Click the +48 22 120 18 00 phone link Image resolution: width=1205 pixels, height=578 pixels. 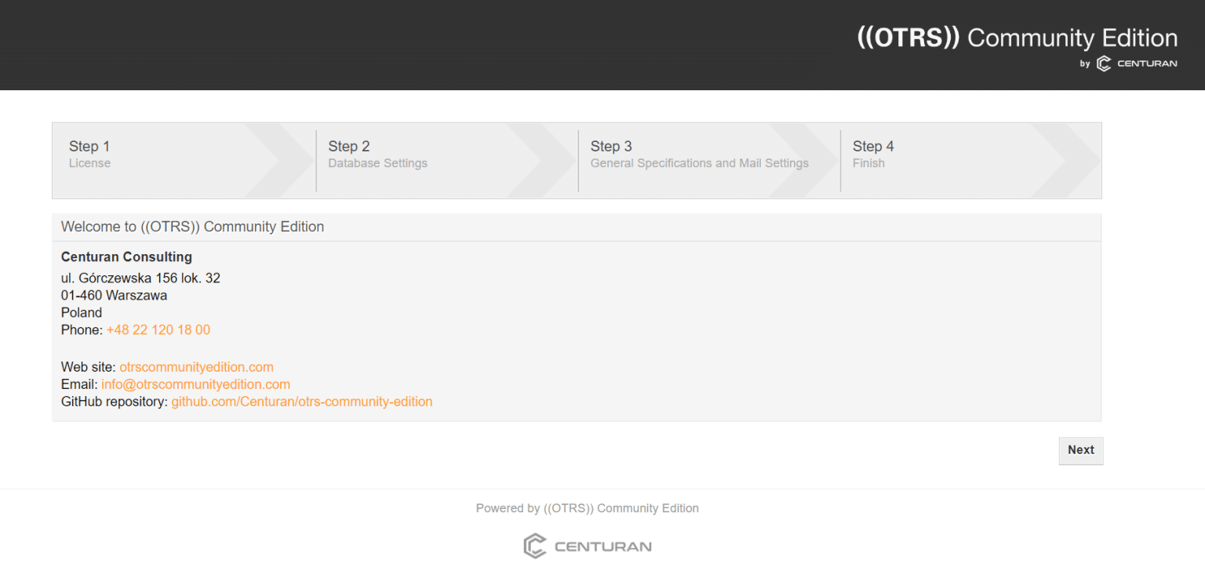158,329
